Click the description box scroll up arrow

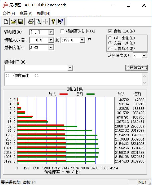(144, 76)
